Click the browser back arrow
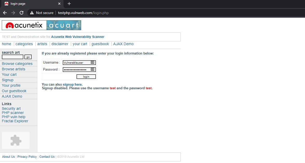 pos(5,13)
